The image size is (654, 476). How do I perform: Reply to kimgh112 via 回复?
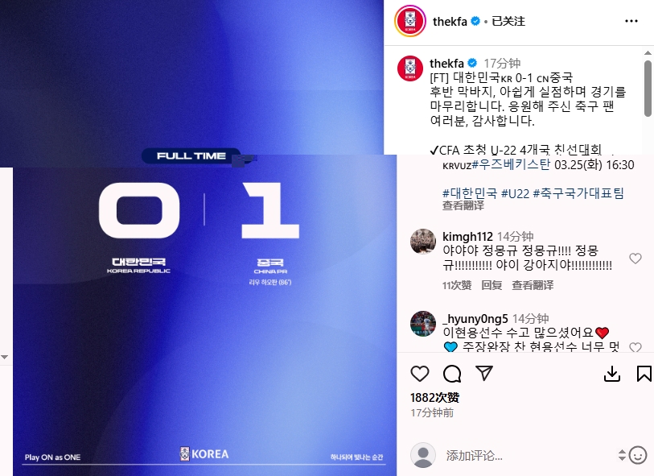click(x=492, y=285)
